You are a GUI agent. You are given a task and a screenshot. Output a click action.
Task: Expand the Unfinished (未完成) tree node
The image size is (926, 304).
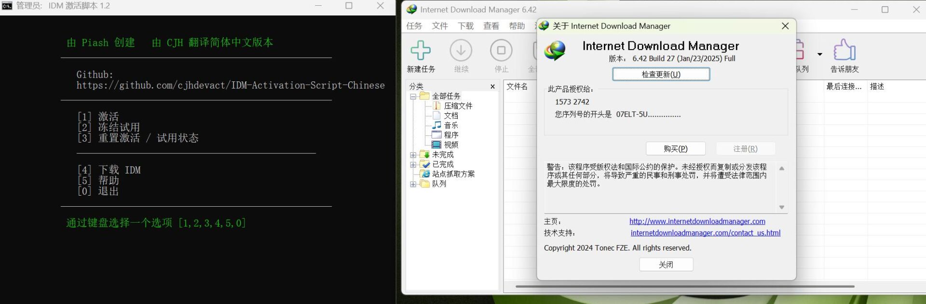413,155
